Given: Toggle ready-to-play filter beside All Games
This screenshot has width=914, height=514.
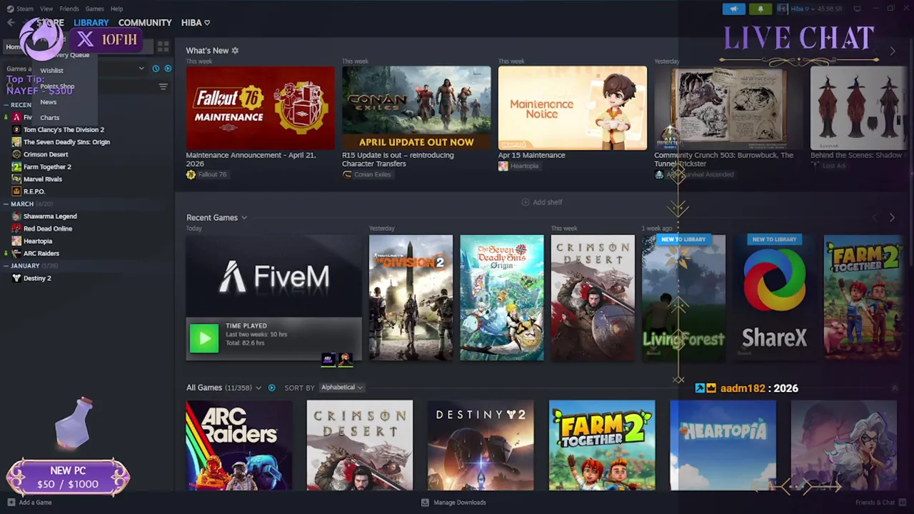Looking at the screenshot, I should (x=271, y=388).
